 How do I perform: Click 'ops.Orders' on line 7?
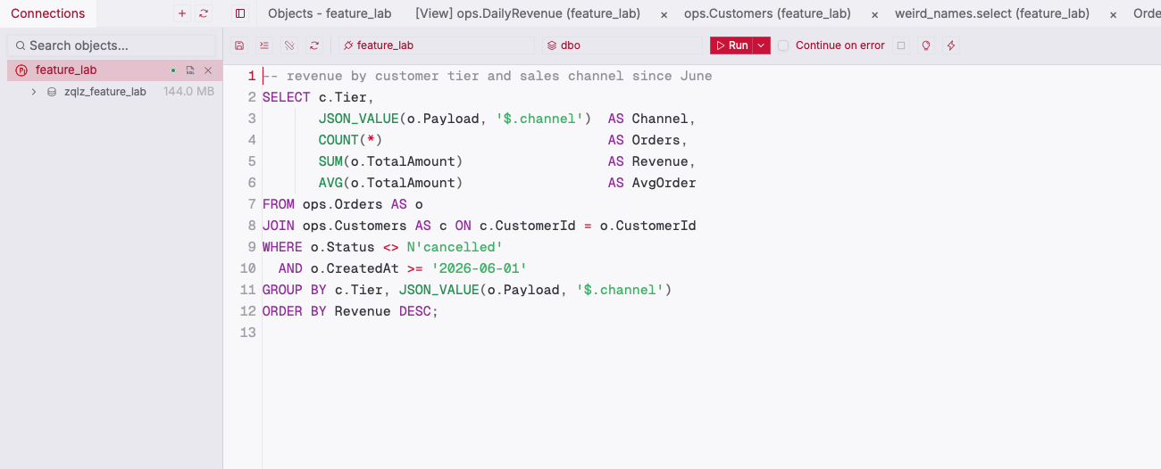(343, 204)
